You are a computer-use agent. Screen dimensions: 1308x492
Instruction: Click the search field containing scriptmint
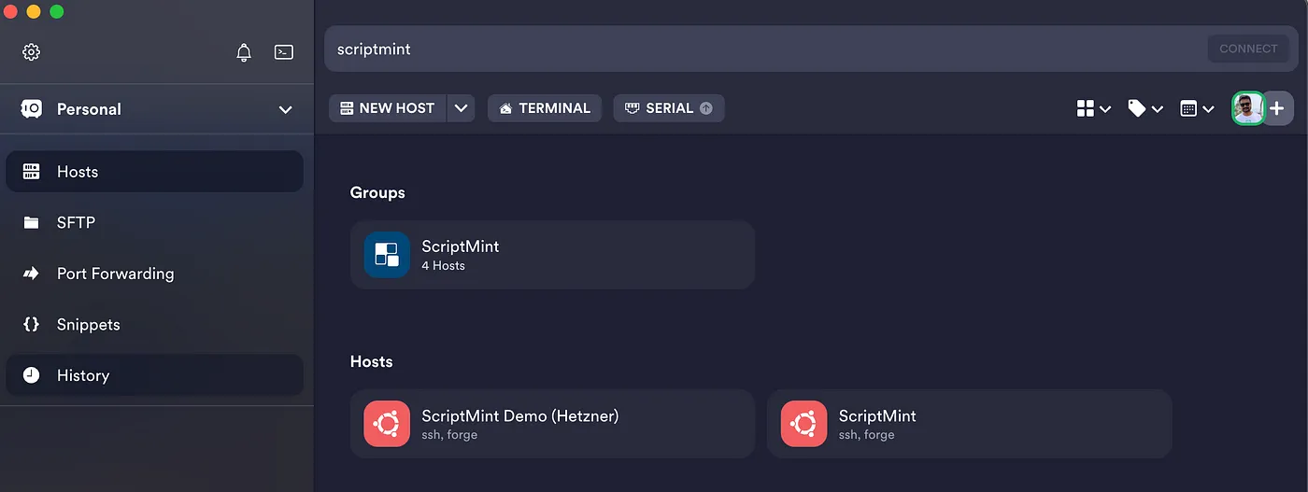point(747,49)
